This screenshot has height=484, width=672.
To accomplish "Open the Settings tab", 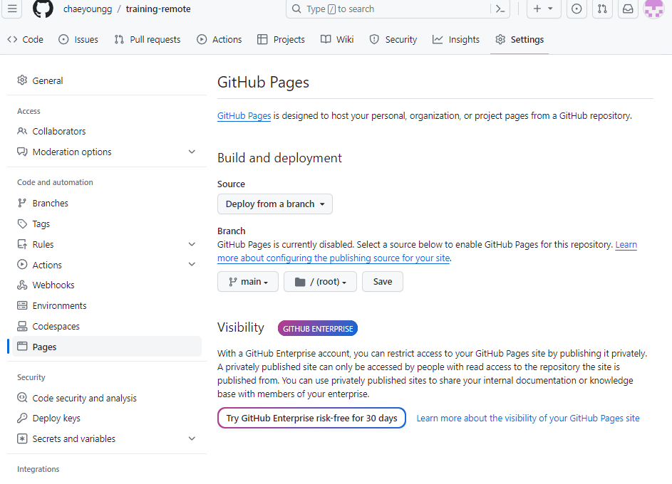I will coord(519,39).
